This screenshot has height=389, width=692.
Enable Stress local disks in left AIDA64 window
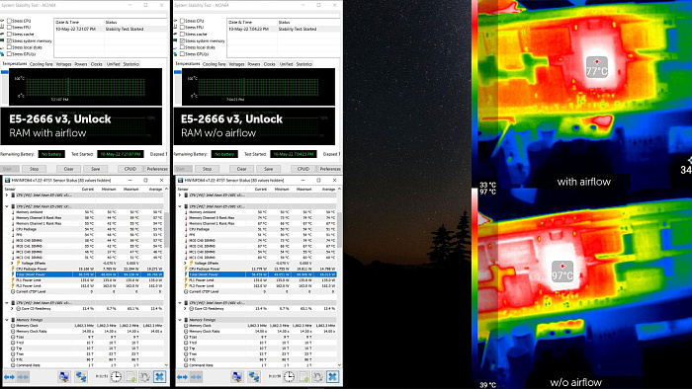pos(9,47)
